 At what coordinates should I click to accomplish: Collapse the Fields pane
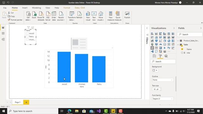point(201,28)
